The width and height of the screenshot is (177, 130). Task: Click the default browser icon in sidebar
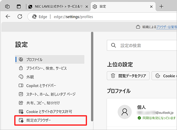pyautogui.click(x=21, y=120)
